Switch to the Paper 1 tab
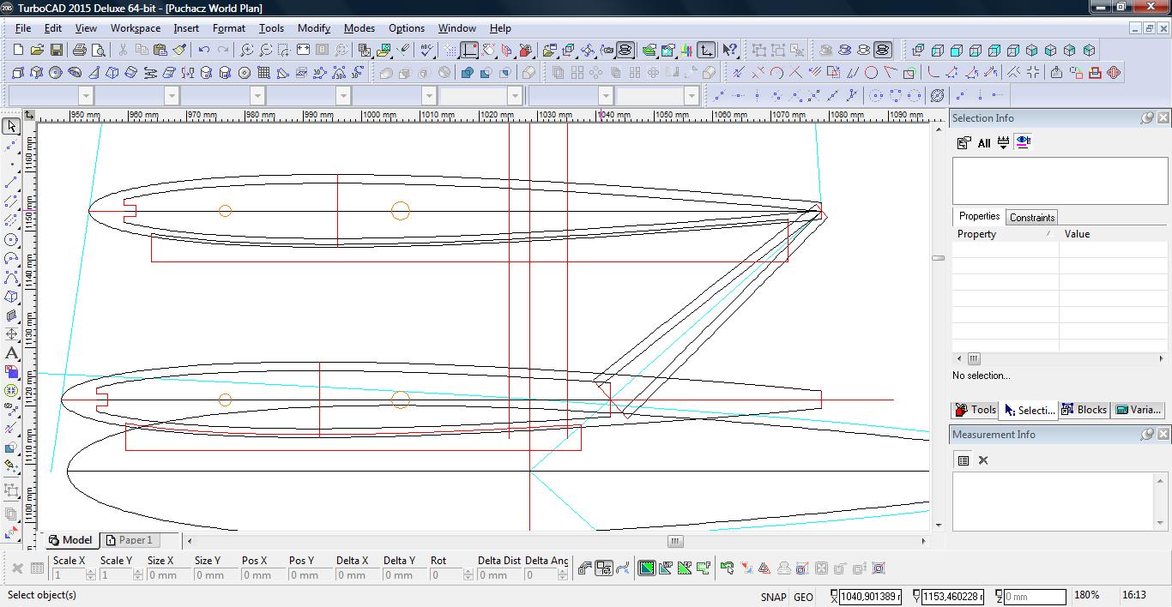The width and height of the screenshot is (1172, 607). 130,540
